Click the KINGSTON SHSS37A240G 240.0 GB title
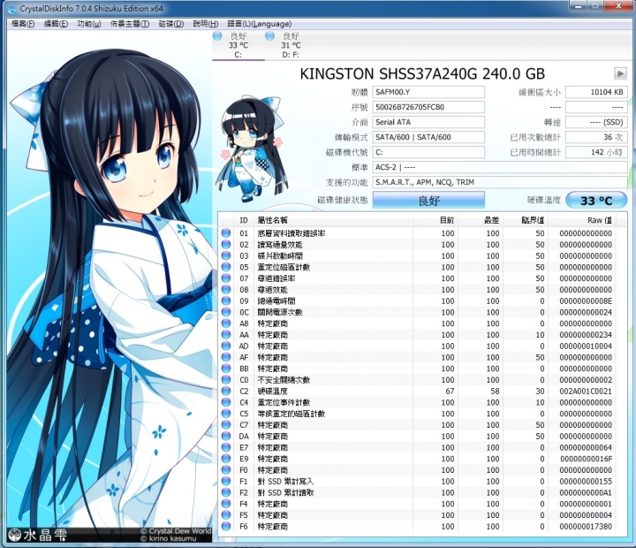This screenshot has width=636, height=548. tap(422, 73)
